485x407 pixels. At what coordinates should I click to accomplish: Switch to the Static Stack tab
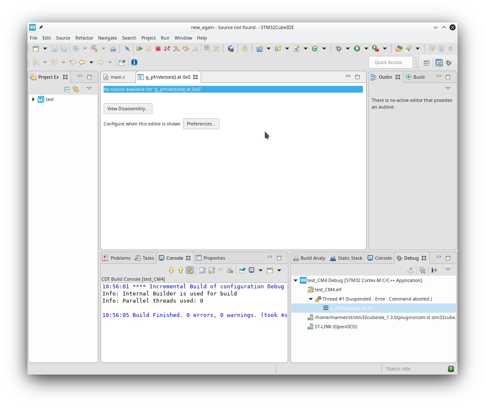(346, 258)
